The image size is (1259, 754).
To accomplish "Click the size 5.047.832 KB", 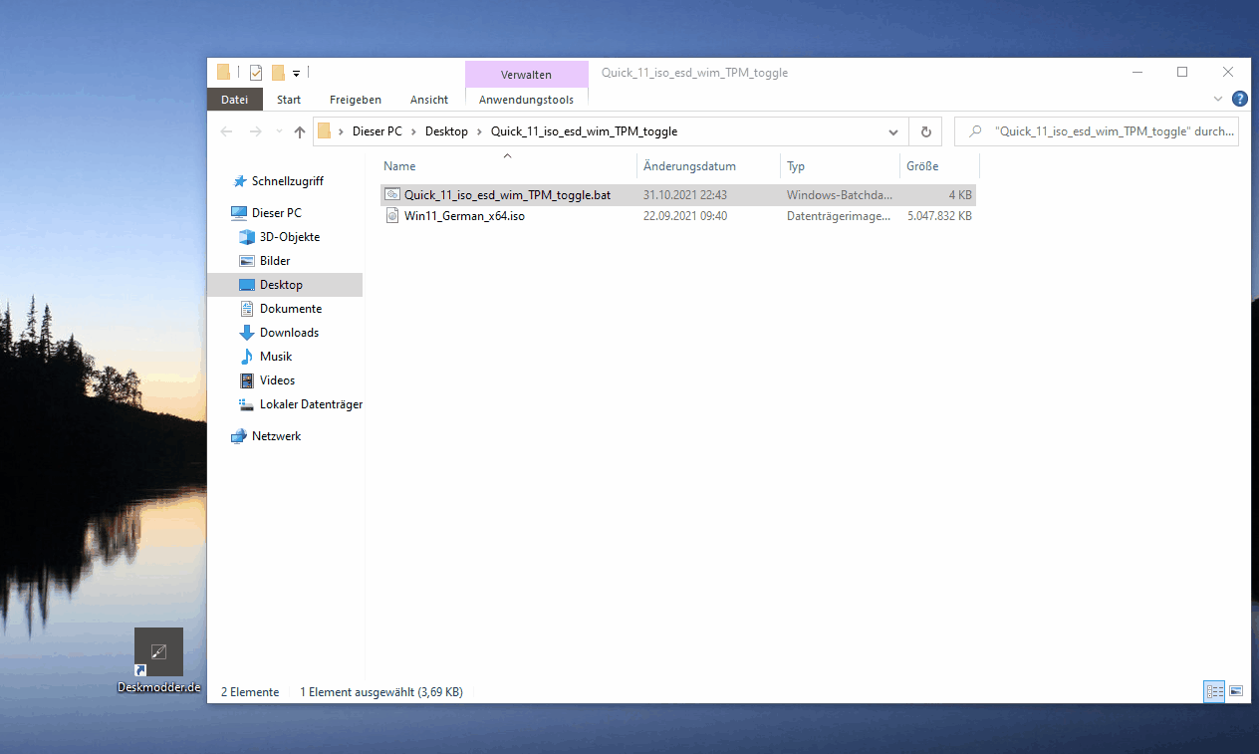I will tap(939, 216).
